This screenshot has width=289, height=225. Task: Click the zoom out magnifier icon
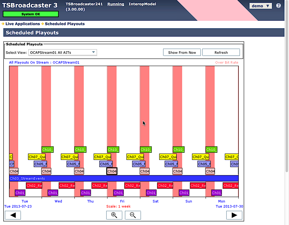[133, 215]
